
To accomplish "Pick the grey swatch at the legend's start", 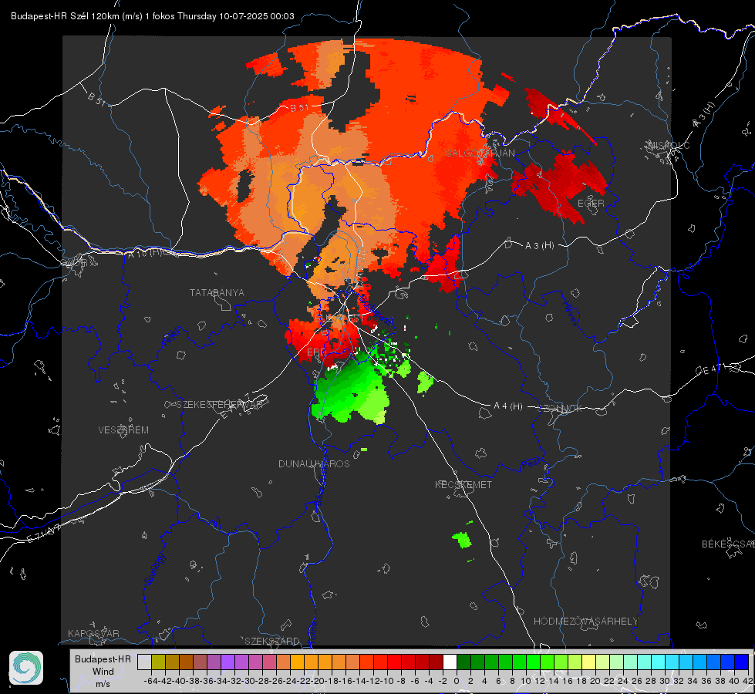I will point(144,662).
